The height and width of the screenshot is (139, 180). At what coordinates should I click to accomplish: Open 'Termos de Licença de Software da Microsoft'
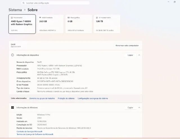click(35, 134)
